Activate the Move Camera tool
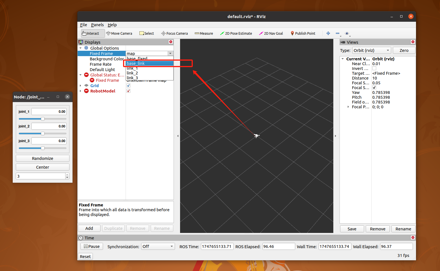The image size is (440, 271). pos(119,33)
